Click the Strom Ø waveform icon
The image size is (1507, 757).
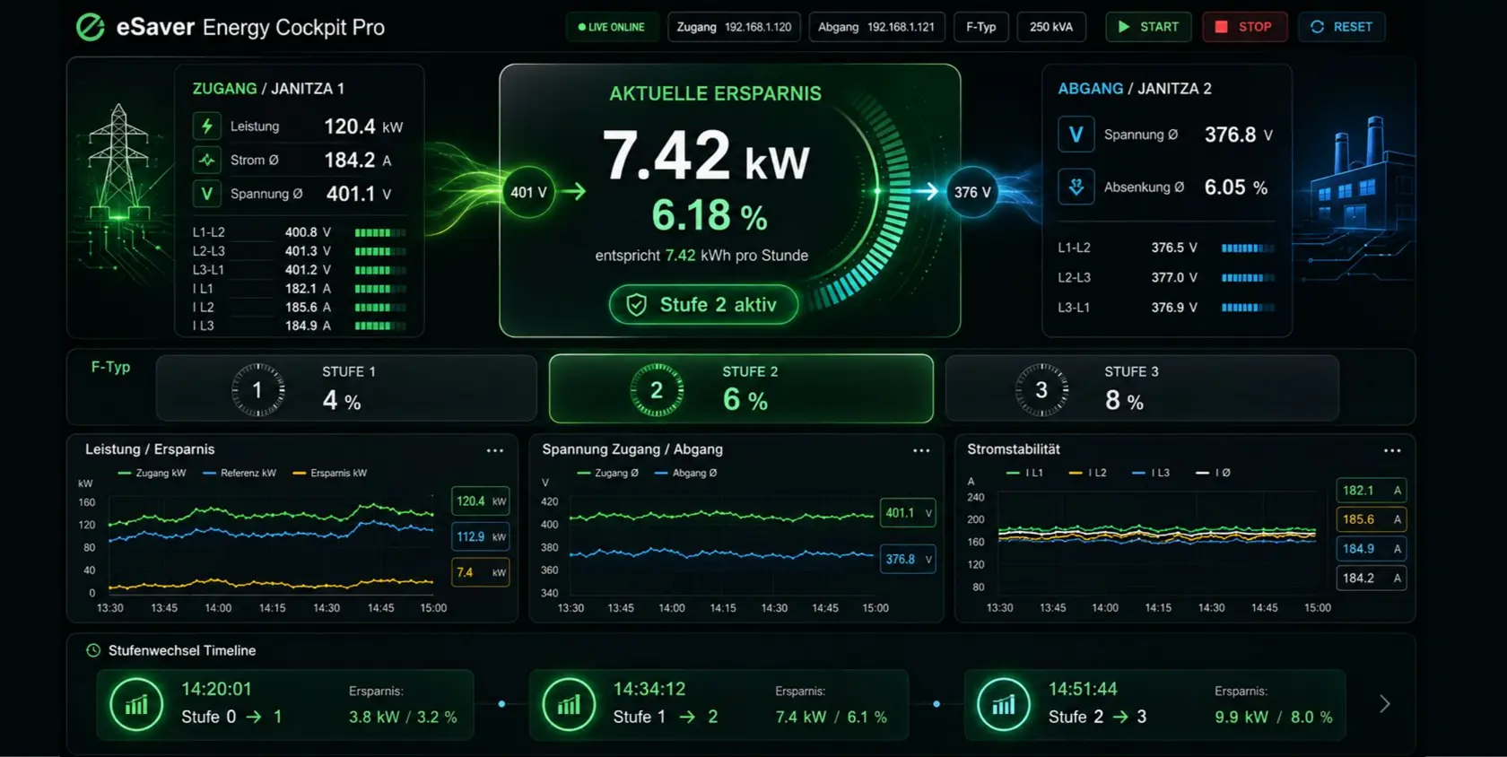pos(207,160)
